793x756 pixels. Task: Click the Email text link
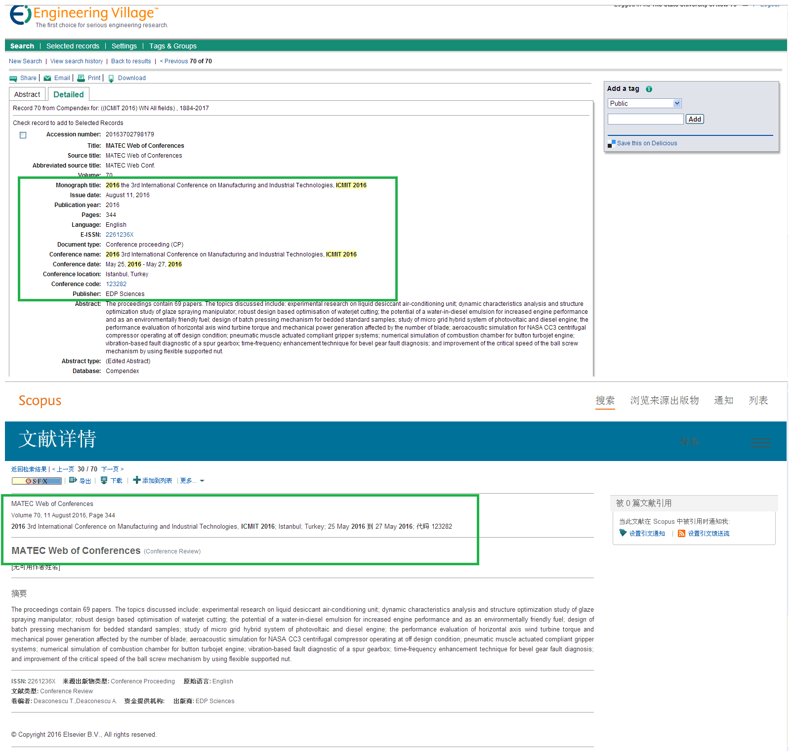pos(62,78)
